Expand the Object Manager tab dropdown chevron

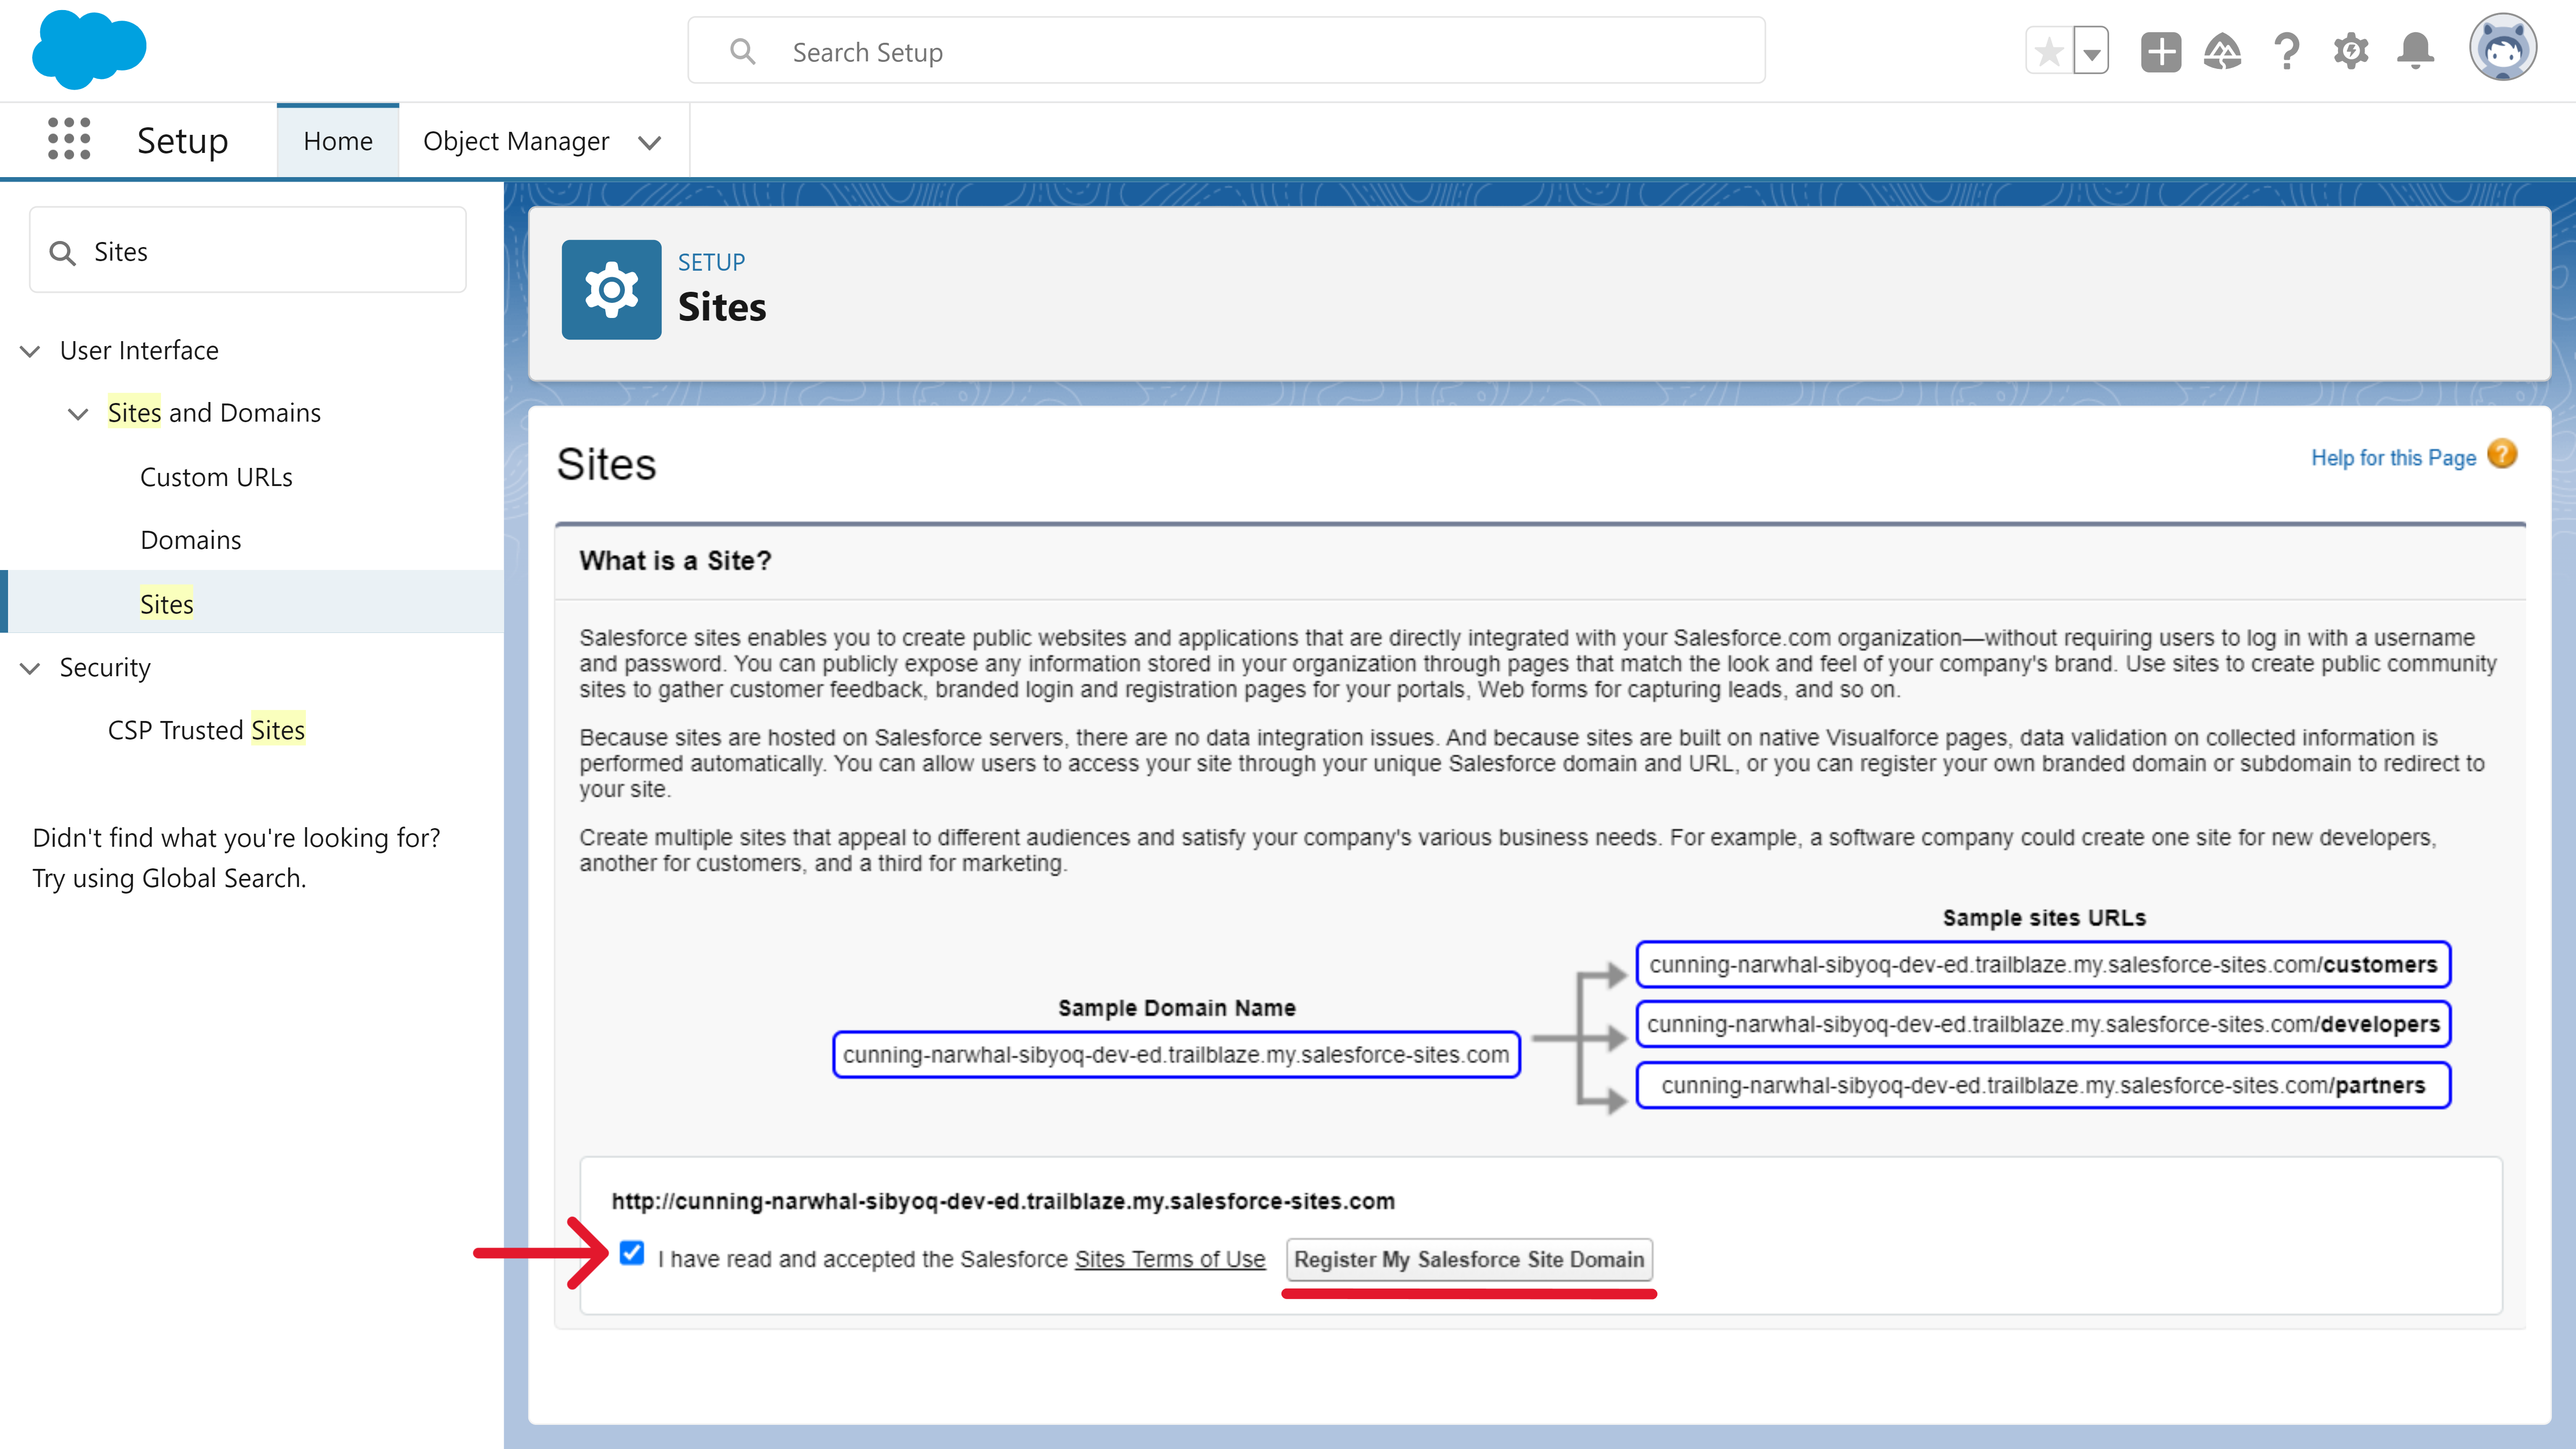tap(650, 143)
